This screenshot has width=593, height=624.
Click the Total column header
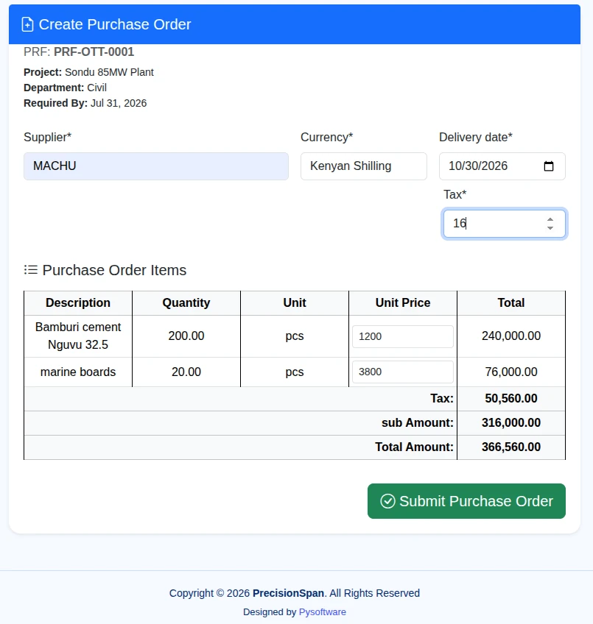(x=511, y=303)
